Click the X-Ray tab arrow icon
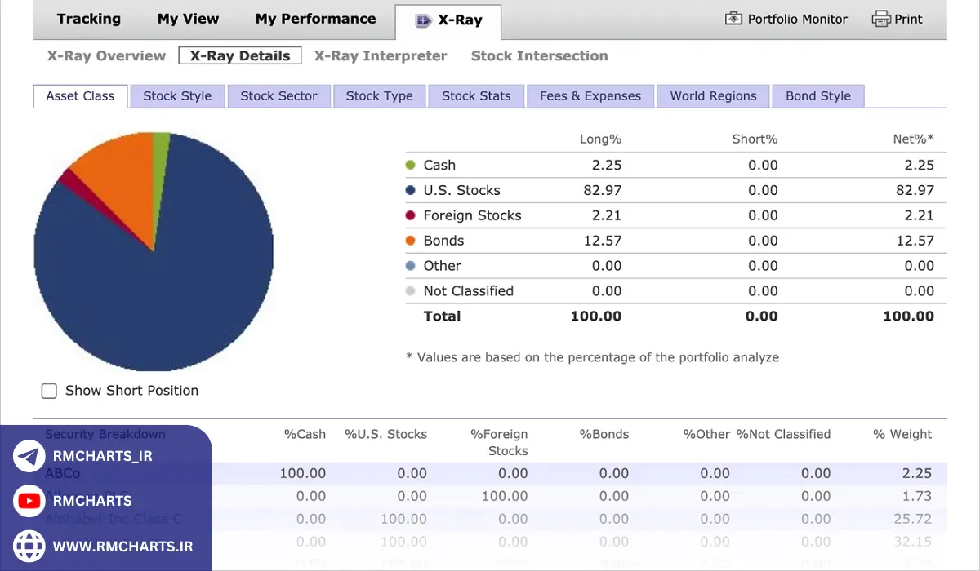Viewport: 980px width, 571px height. point(423,21)
